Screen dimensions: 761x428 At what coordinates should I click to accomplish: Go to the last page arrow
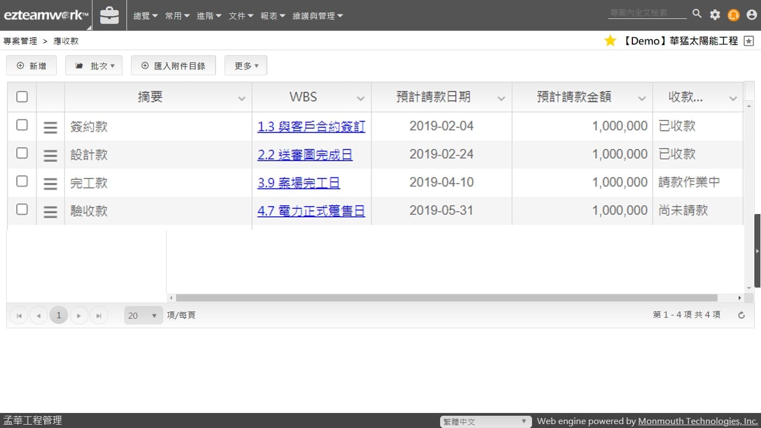click(99, 315)
